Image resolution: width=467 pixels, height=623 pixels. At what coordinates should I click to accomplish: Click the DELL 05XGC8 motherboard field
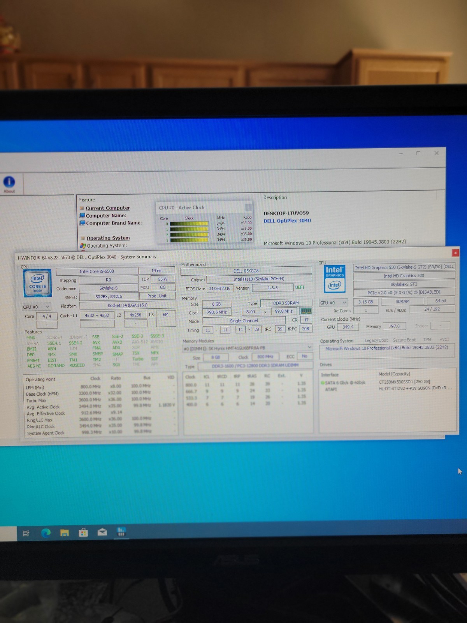point(246,271)
